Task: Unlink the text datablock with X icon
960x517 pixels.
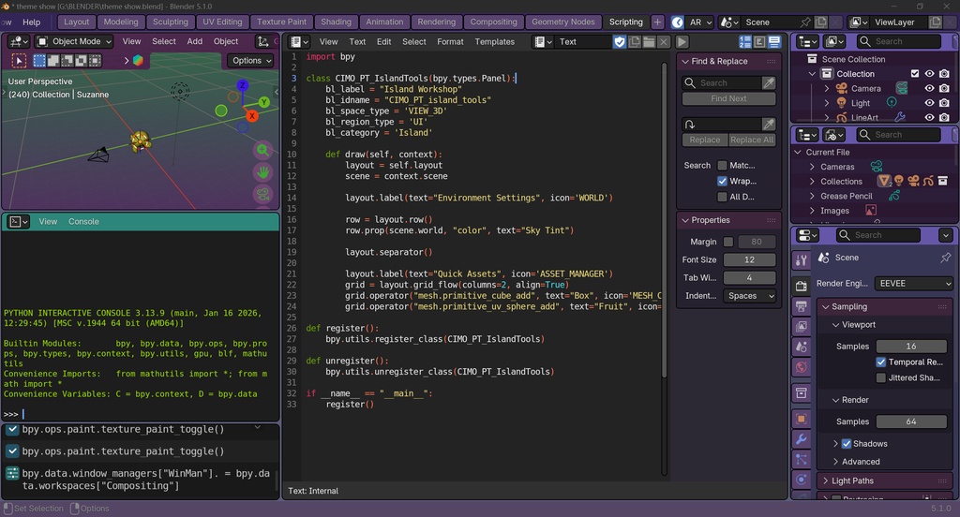Action: click(x=664, y=41)
